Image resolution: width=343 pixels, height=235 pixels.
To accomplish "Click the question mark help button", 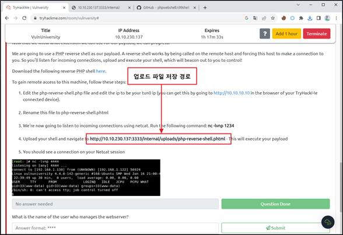I will point(265,34).
